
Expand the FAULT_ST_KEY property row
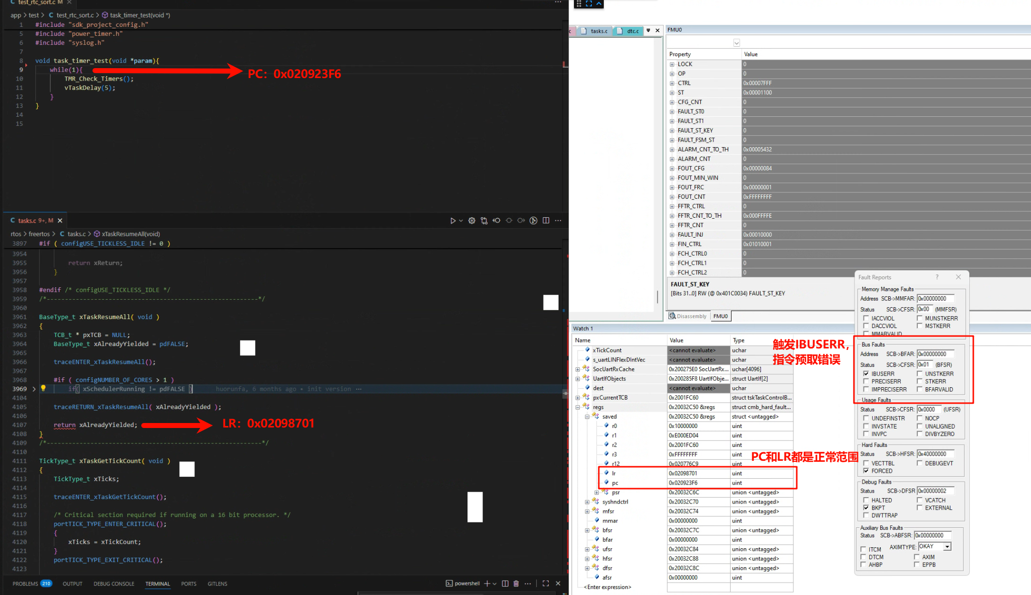pyautogui.click(x=672, y=131)
